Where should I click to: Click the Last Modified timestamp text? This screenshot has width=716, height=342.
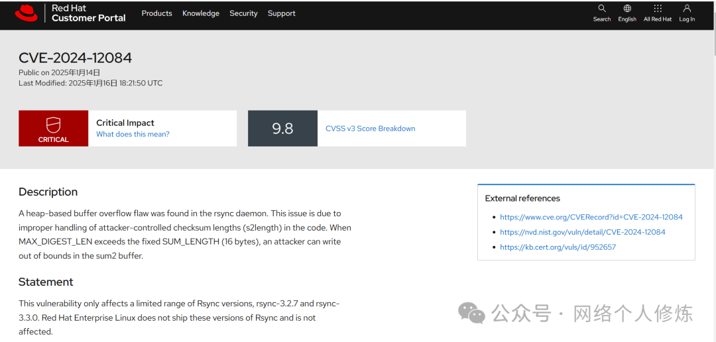[x=90, y=83]
